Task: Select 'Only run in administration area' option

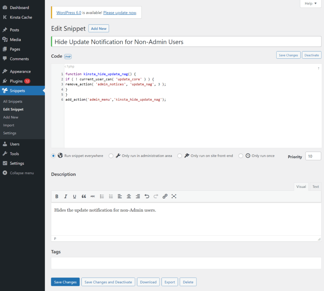Action: pos(111,156)
